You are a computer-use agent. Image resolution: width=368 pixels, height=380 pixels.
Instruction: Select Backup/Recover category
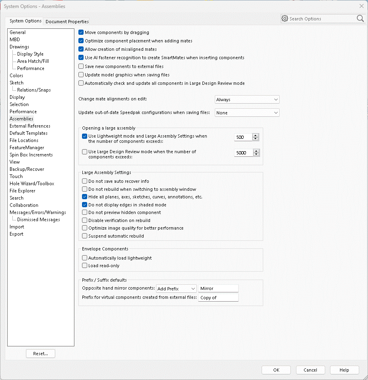click(x=27, y=169)
